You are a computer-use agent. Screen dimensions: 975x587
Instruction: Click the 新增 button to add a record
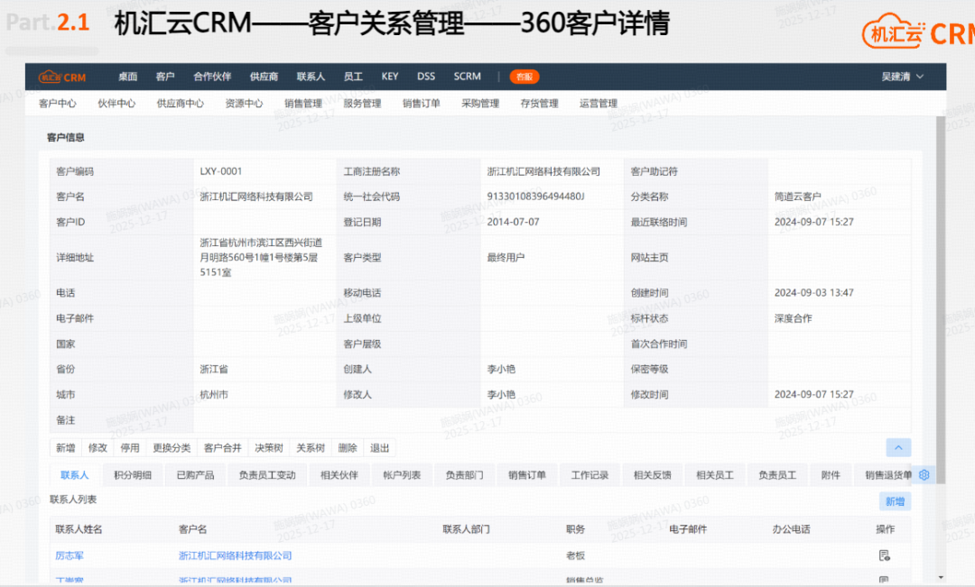point(65,447)
